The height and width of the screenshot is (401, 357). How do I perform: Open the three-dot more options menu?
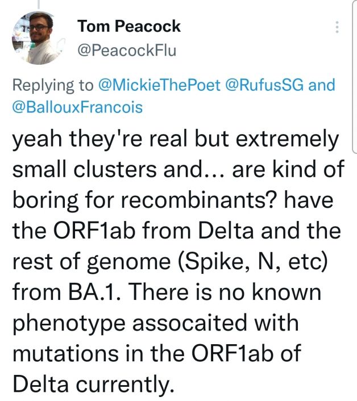coord(337,27)
